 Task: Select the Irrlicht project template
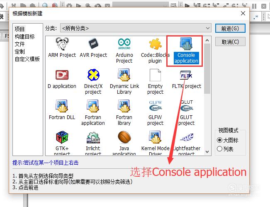click(x=93, y=143)
